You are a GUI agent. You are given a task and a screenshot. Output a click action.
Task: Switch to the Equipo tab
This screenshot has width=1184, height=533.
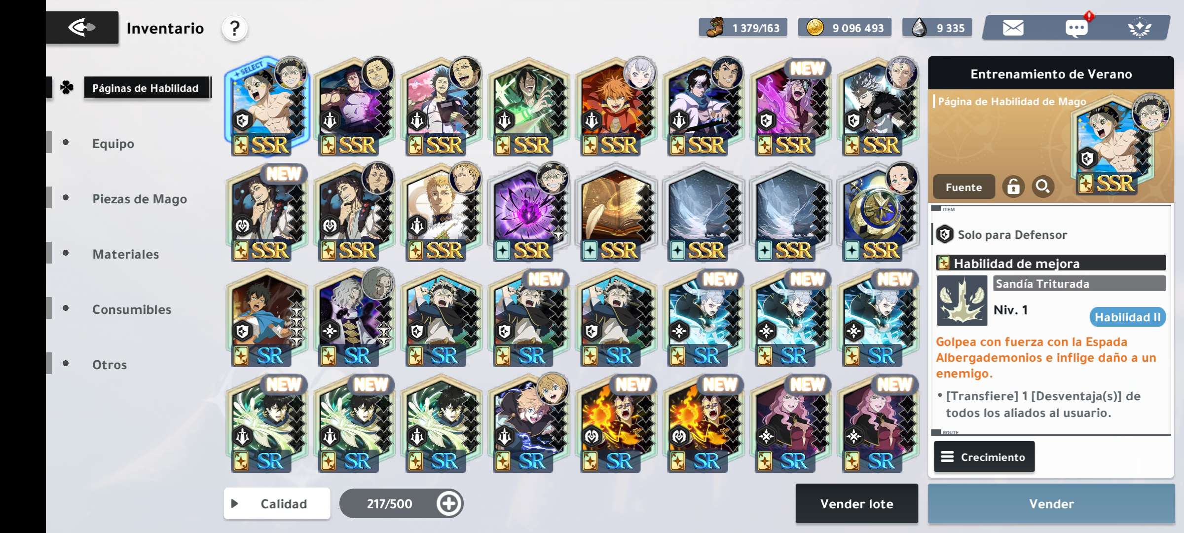tap(113, 144)
